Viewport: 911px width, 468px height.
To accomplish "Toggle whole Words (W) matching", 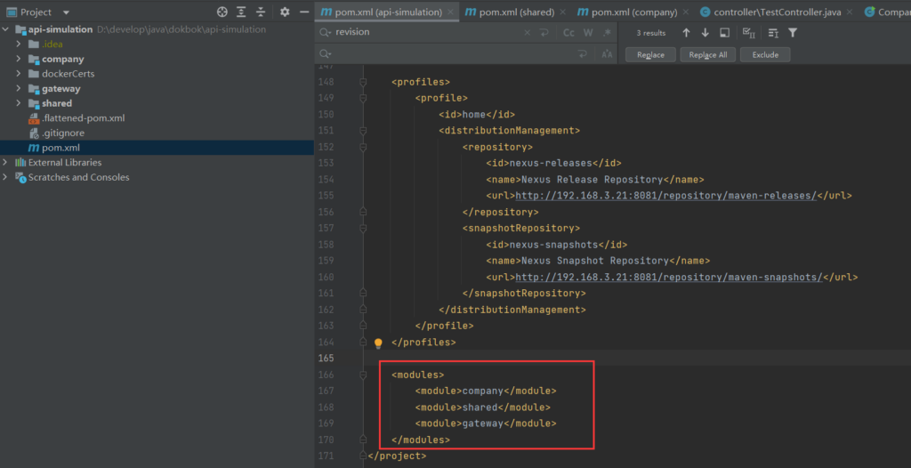I will tap(588, 33).
